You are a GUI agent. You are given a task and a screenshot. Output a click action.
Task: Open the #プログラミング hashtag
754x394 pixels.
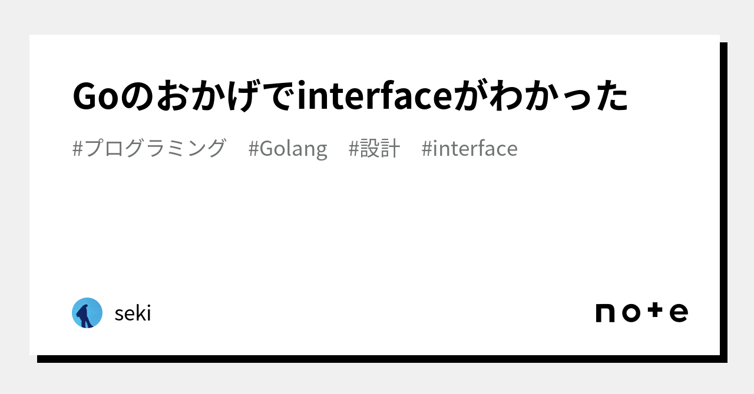click(x=149, y=148)
